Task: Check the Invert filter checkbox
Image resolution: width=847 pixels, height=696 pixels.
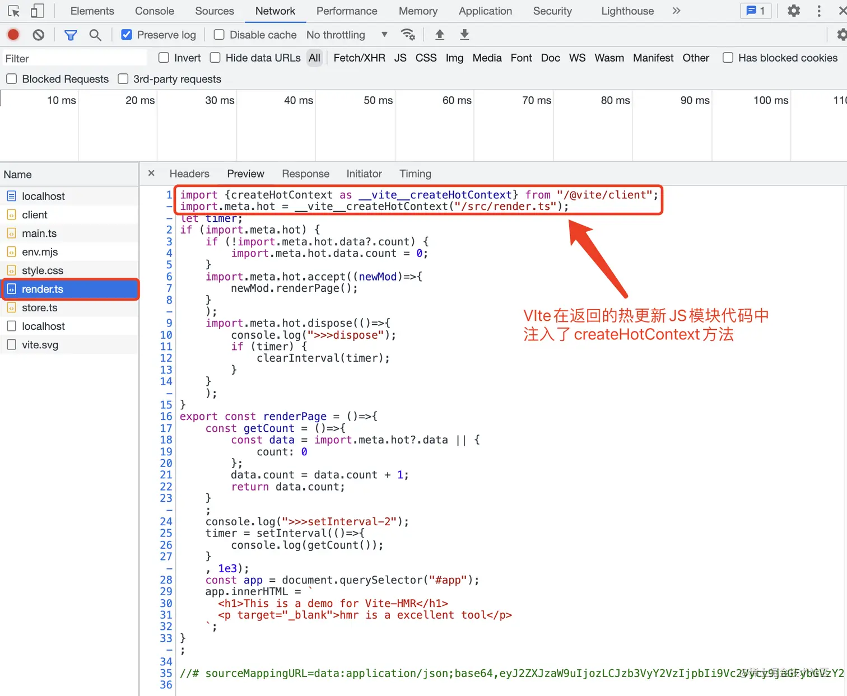Action: pyautogui.click(x=164, y=58)
